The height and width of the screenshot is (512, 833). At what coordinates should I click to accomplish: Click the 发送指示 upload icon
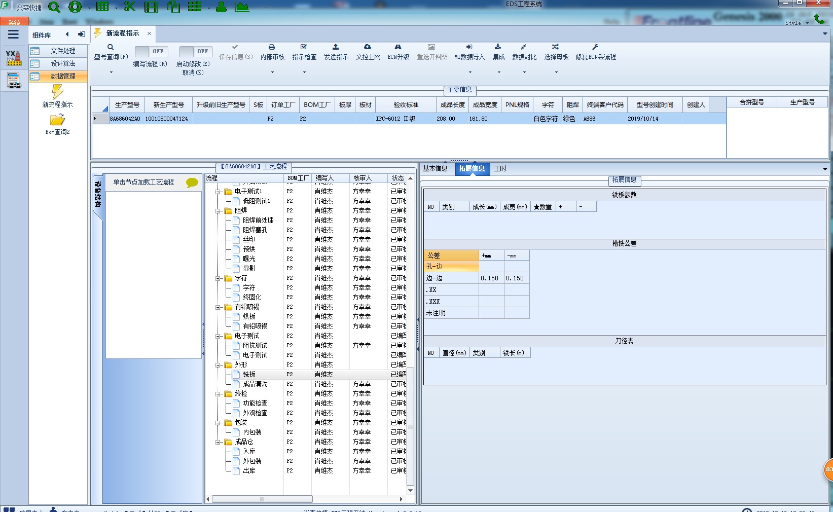pyautogui.click(x=336, y=47)
